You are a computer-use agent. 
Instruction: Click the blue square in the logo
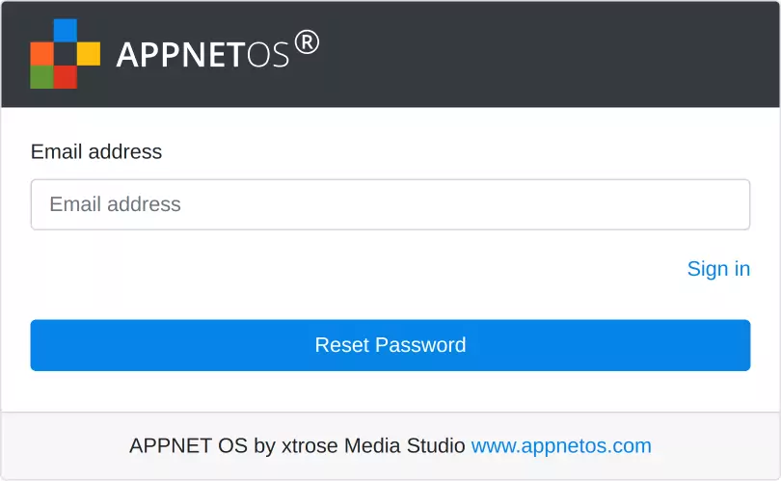click(65, 30)
